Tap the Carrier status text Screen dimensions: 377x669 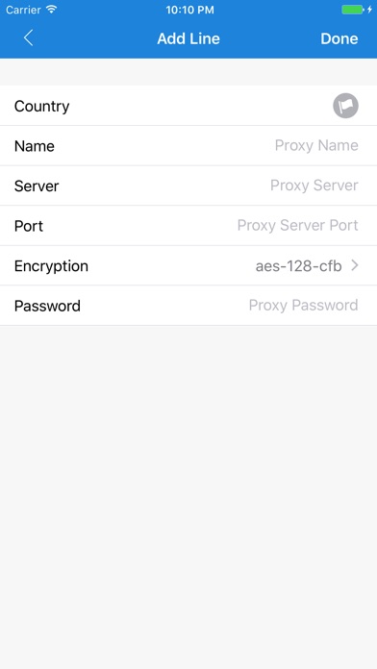[23, 10]
